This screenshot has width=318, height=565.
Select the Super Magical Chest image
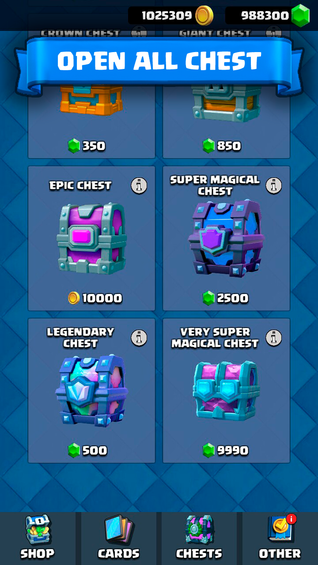tap(226, 238)
